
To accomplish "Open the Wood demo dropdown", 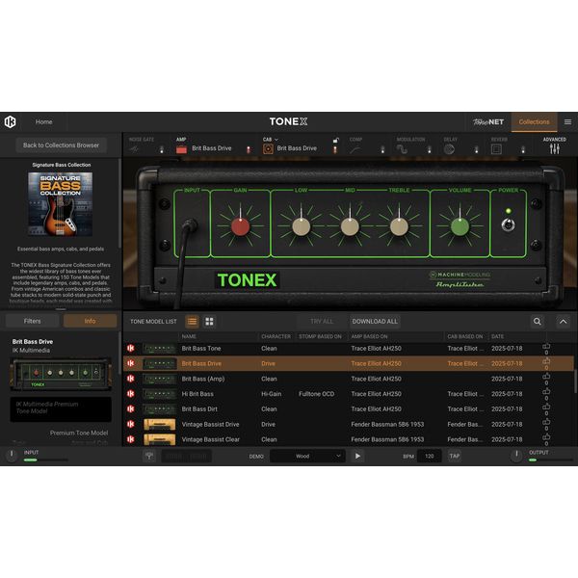I will pyautogui.click(x=307, y=456).
